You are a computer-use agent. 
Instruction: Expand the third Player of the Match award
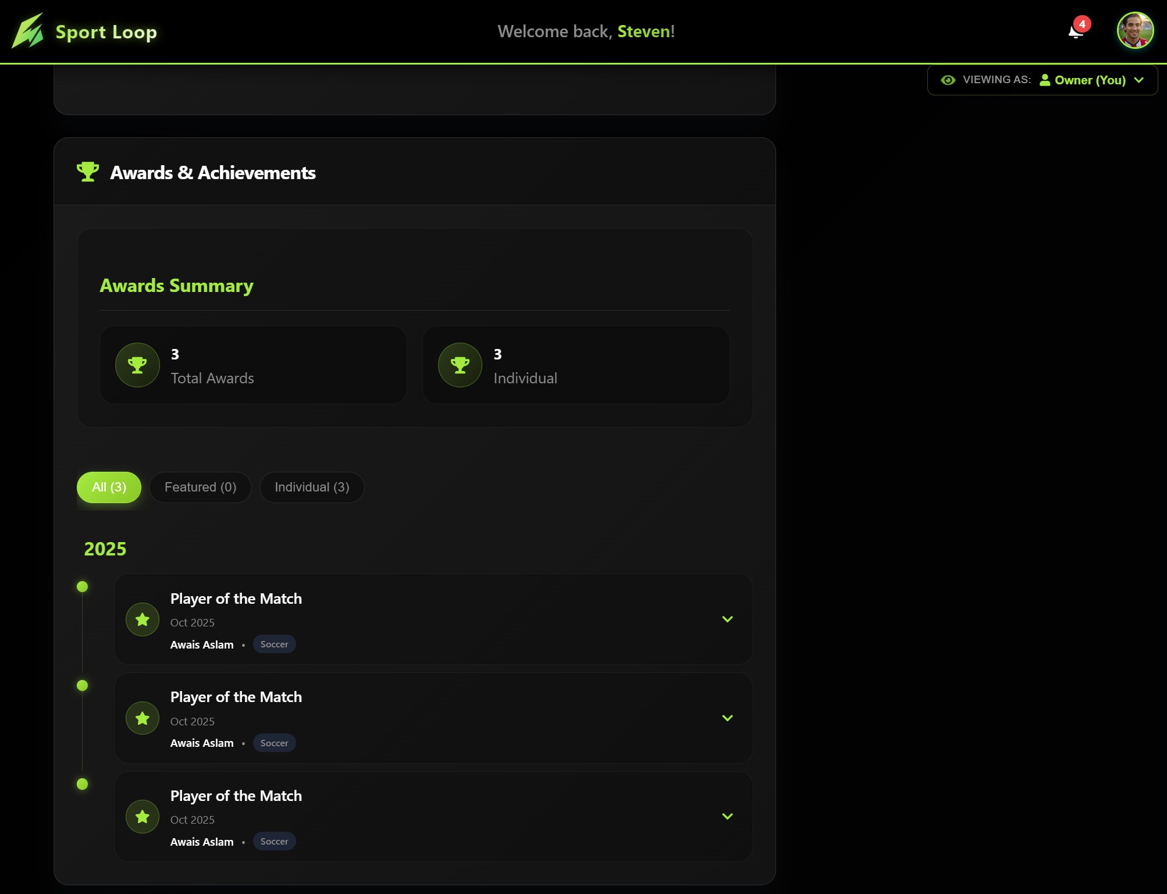(x=727, y=817)
